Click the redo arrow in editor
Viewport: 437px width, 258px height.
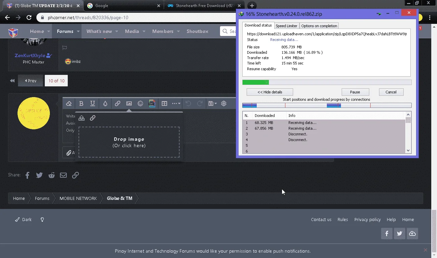coord(200,103)
